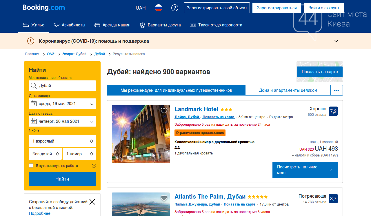Click Войти в аккаунт button
Screen dimensions: 371x216
click(x=324, y=8)
